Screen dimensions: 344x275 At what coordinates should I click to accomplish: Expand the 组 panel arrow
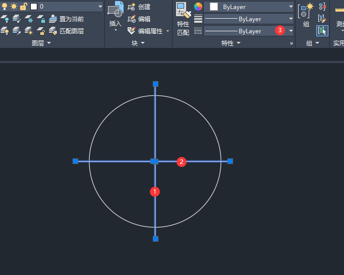317,43
